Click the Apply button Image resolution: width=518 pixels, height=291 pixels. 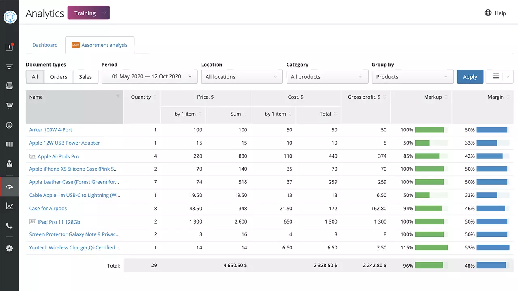470,77
